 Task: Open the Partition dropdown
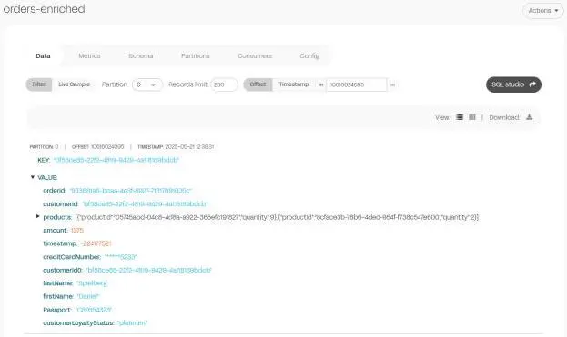(147, 84)
